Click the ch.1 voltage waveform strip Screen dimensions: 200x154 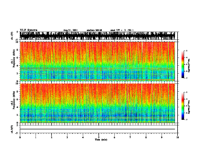(97, 36)
